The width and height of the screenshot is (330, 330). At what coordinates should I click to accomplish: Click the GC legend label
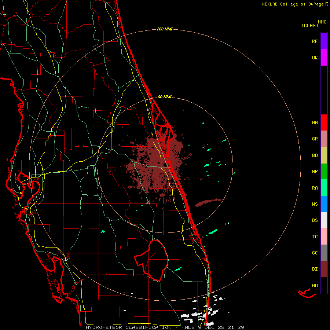(x=315, y=253)
